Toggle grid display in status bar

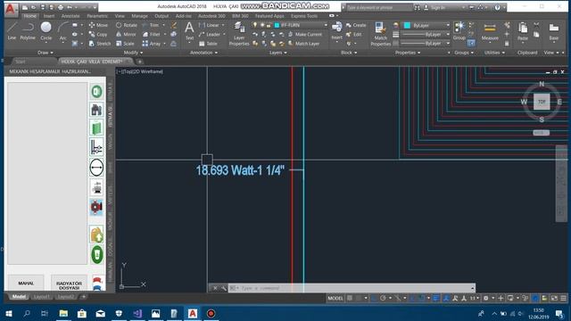pos(350,298)
